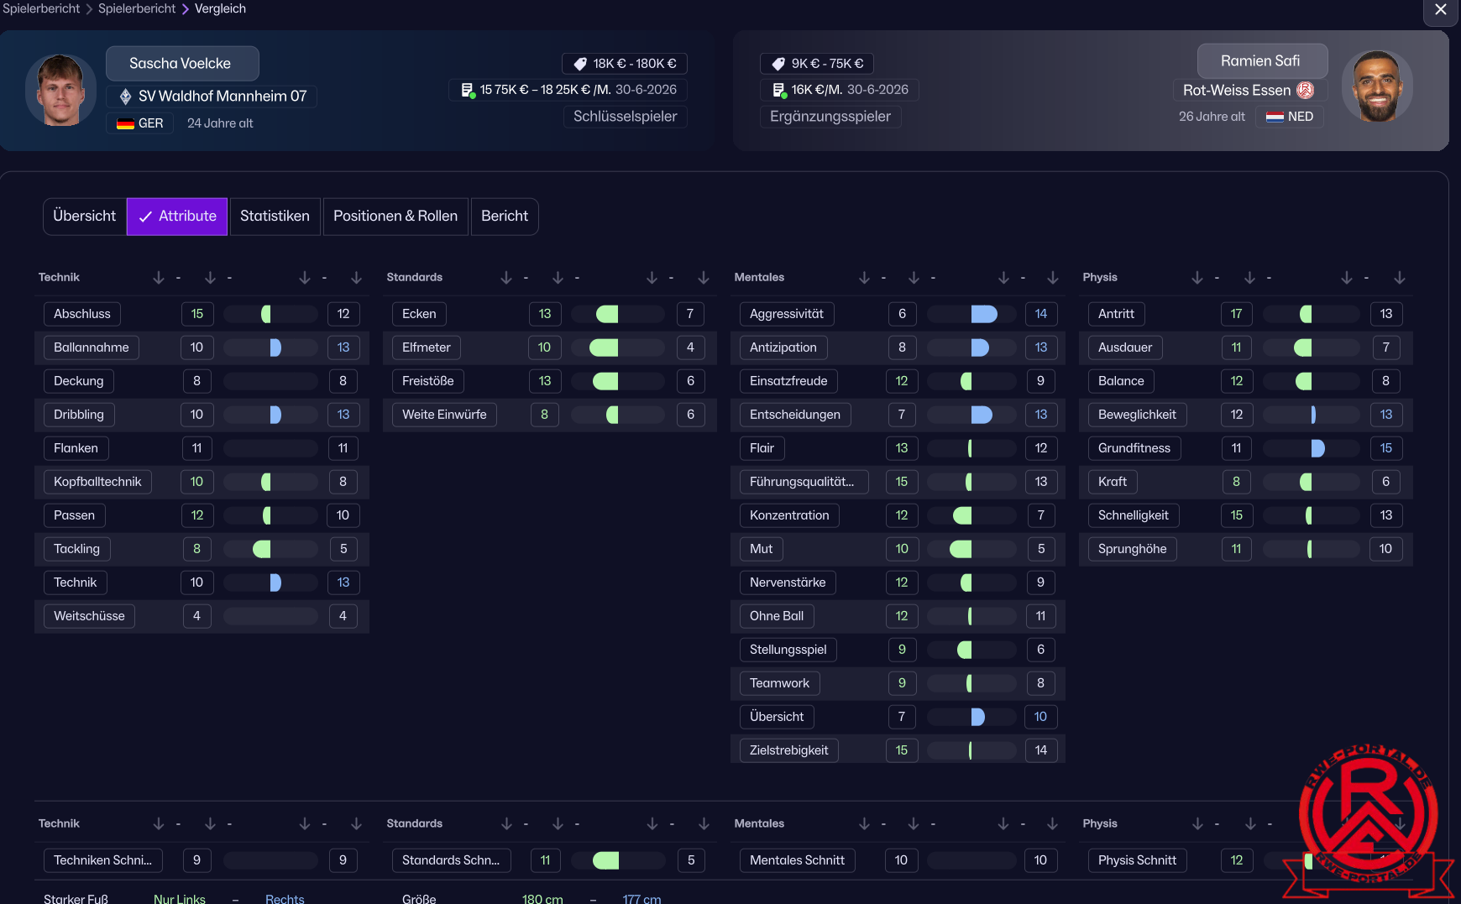This screenshot has width=1461, height=904.
Task: Click the contract icon beside 15.75K € wage
Action: click(468, 90)
